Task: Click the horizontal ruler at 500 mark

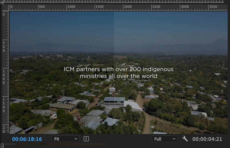Action: [42, 7]
